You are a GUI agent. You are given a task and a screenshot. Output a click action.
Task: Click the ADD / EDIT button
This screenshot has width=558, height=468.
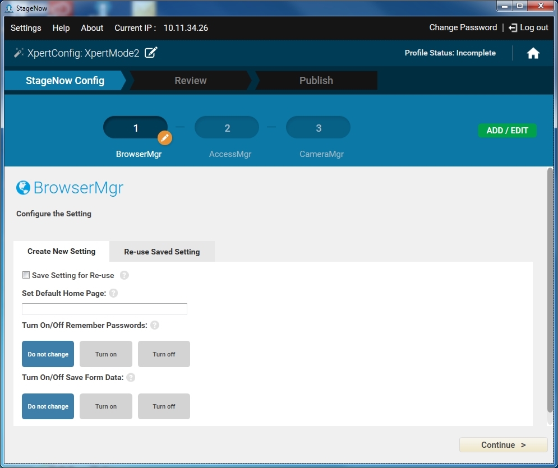pyautogui.click(x=507, y=131)
